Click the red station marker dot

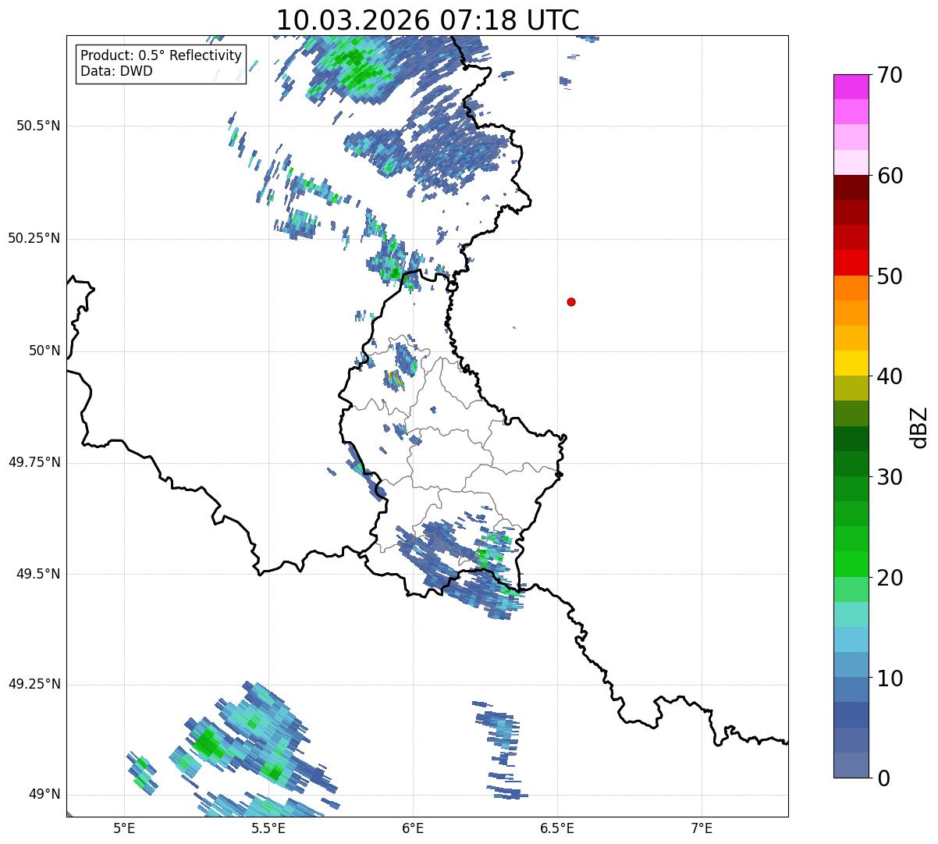coord(571,301)
